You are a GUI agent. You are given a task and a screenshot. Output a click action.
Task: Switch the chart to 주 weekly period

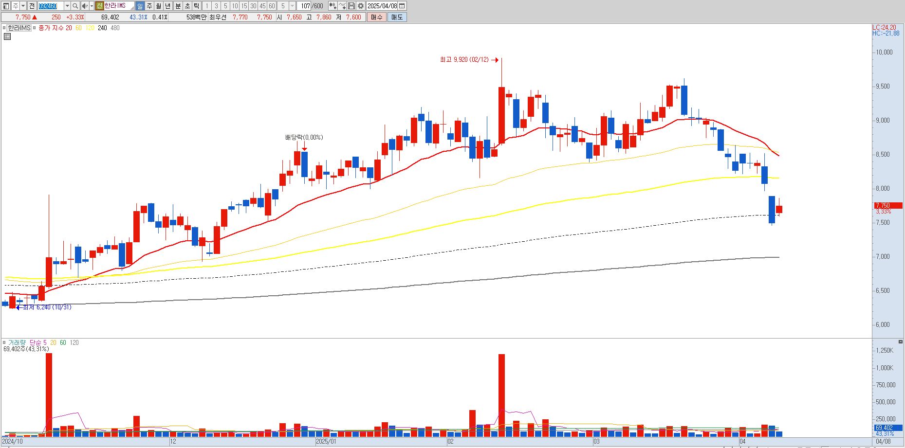point(149,6)
